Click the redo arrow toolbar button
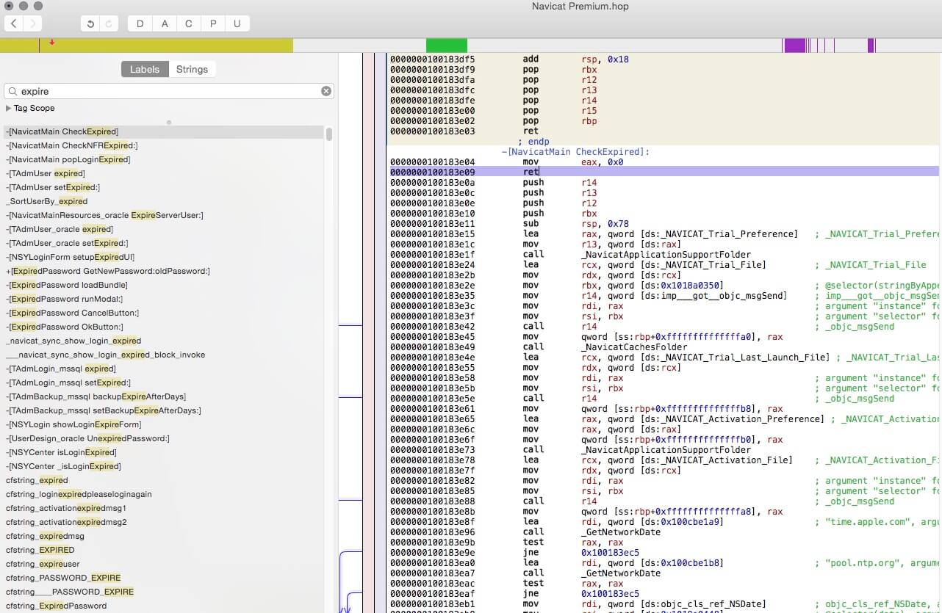Image resolution: width=942 pixels, height=613 pixels. [x=109, y=23]
